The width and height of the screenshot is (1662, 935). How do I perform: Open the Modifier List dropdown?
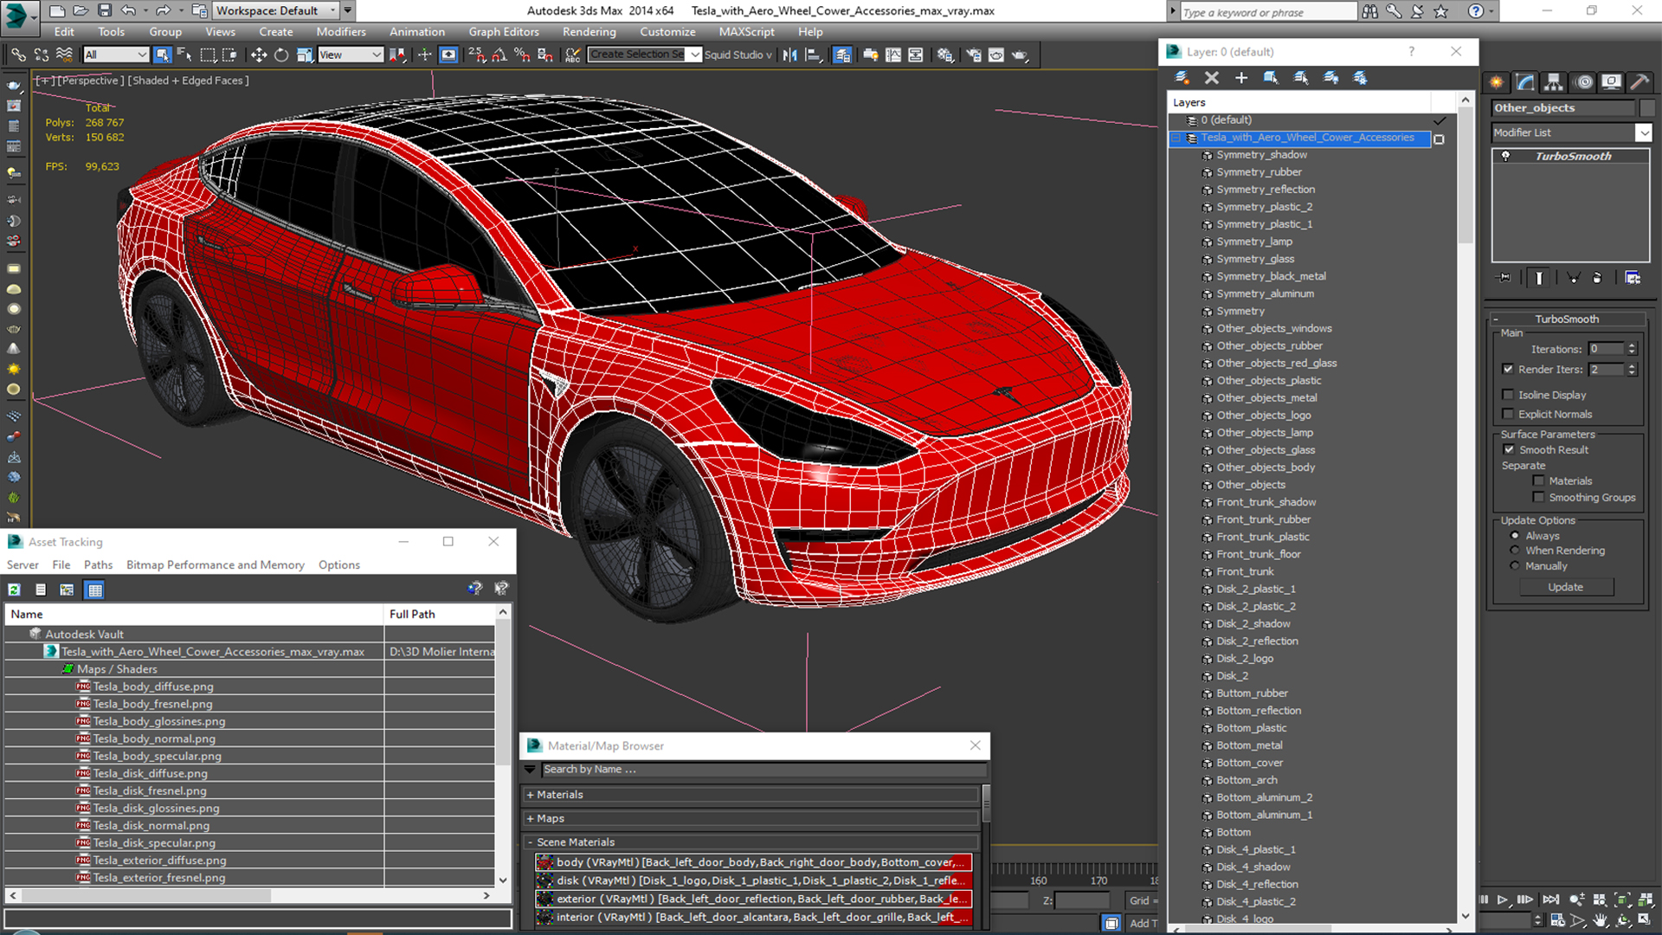1644,132
